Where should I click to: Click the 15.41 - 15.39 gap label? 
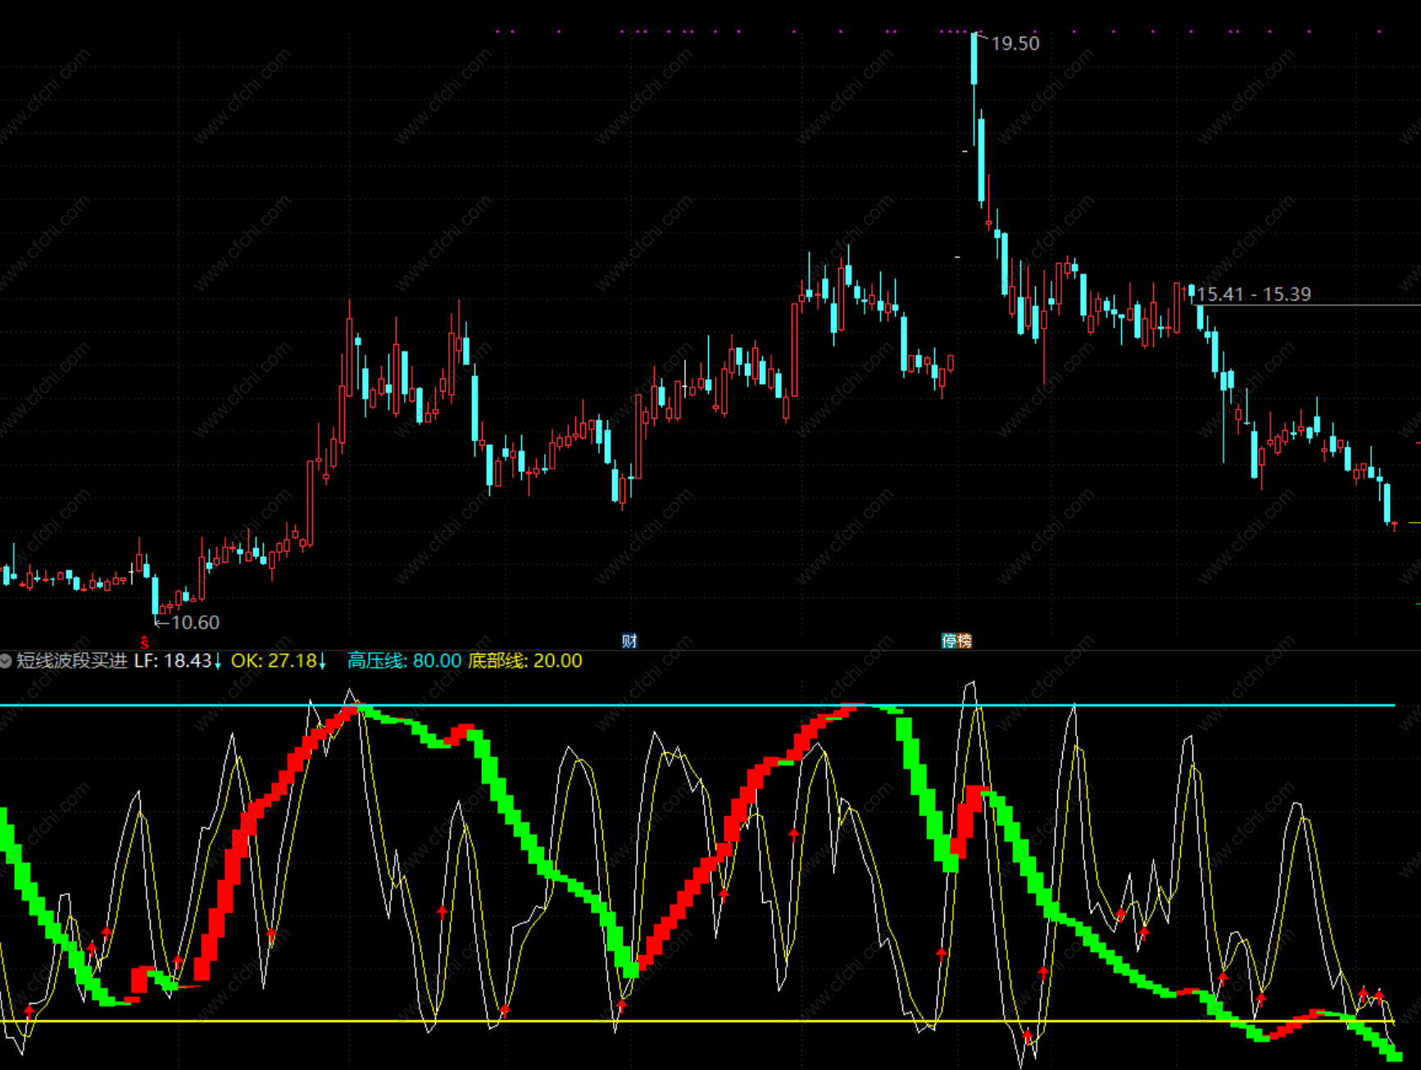click(1254, 294)
